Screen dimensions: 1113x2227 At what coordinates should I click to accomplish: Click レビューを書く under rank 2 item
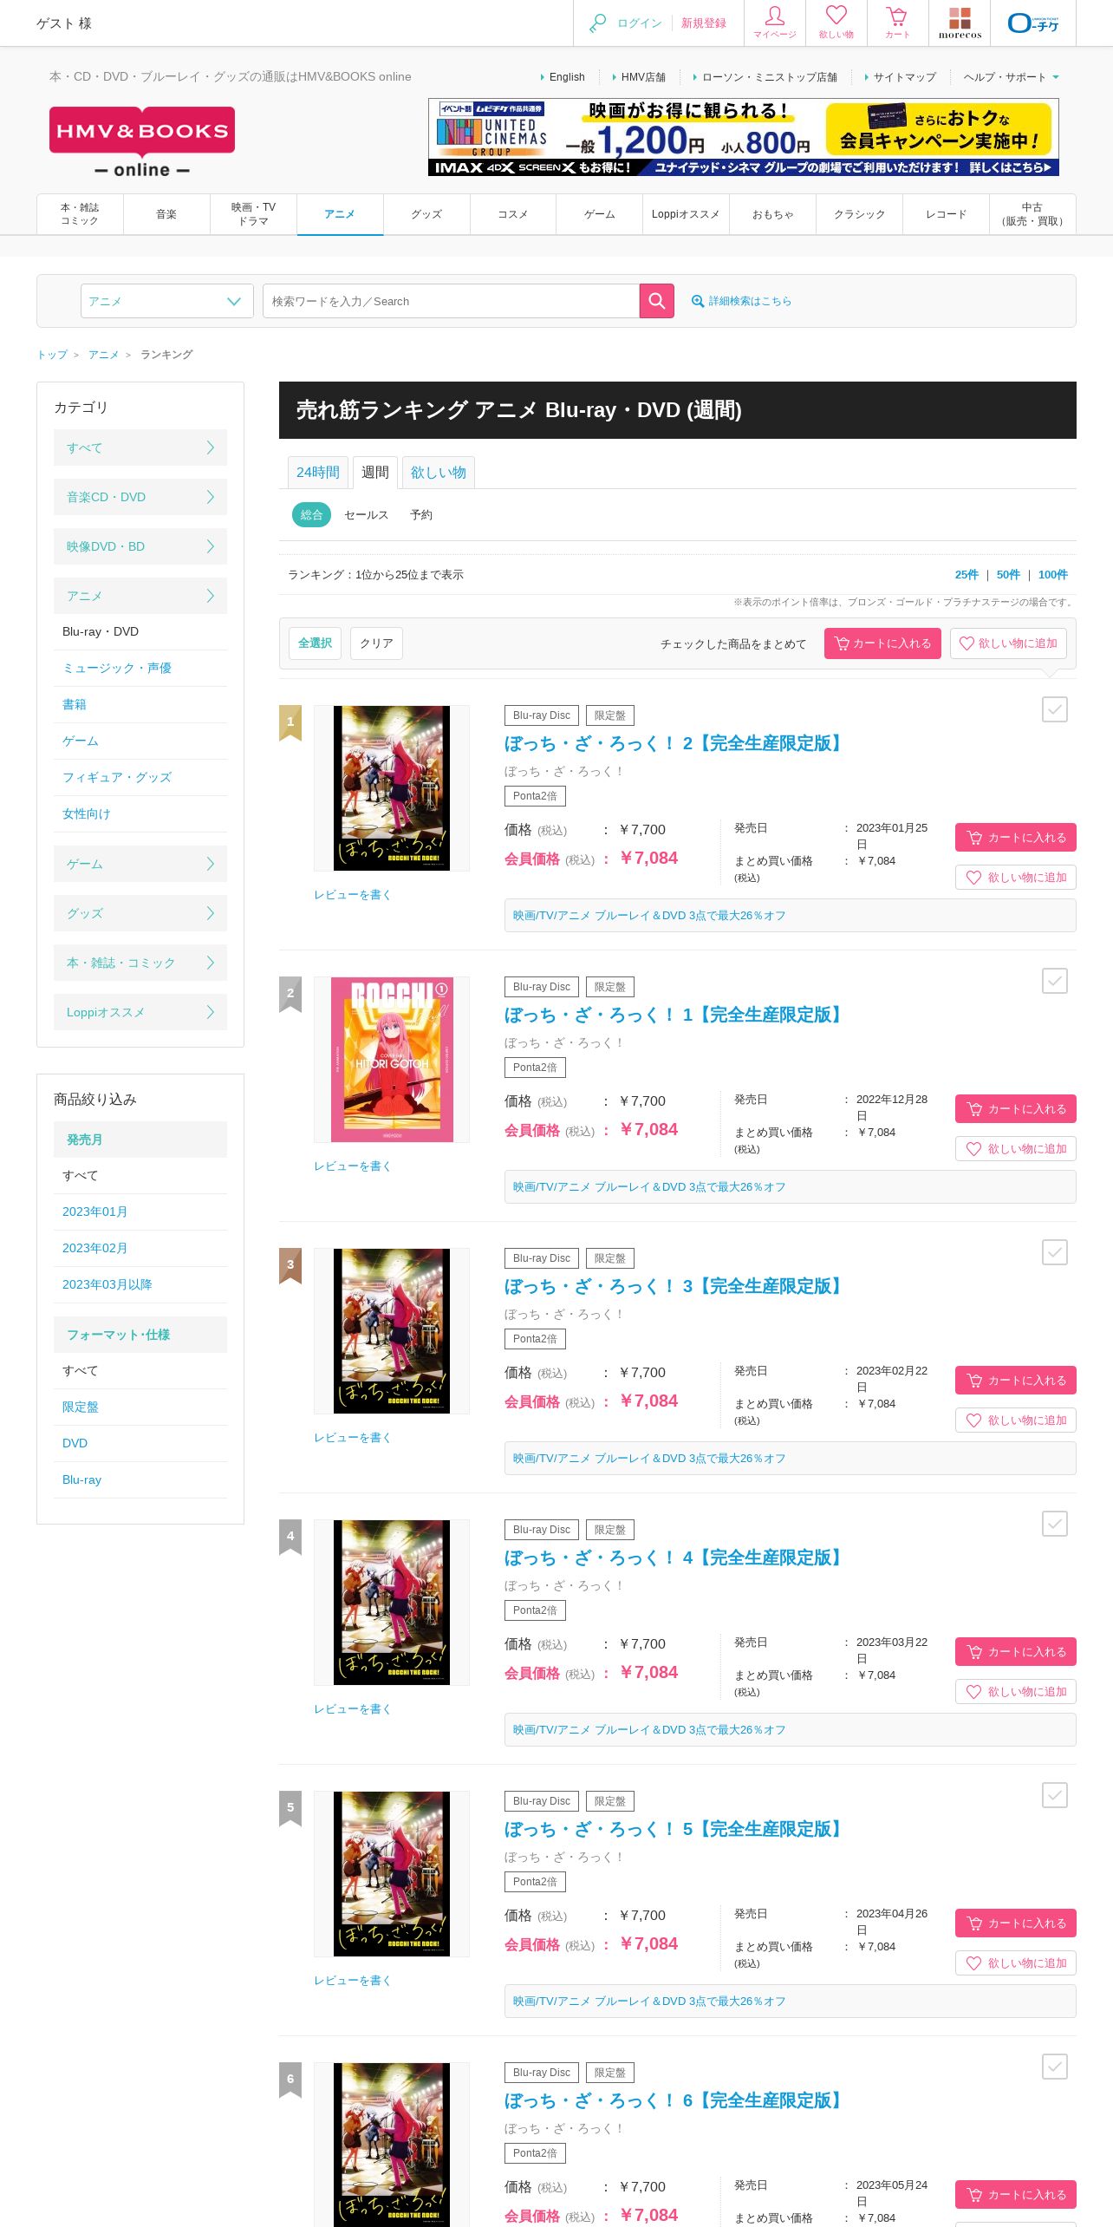(x=353, y=1166)
